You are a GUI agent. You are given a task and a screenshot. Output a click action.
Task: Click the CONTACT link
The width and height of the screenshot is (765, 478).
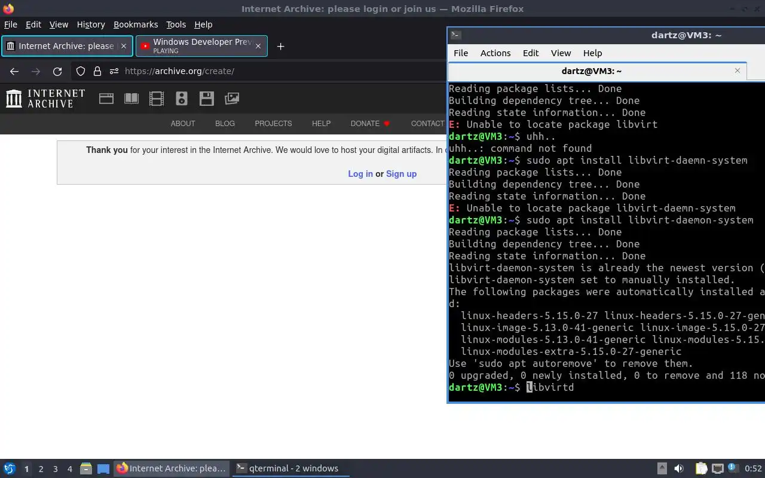click(428, 124)
